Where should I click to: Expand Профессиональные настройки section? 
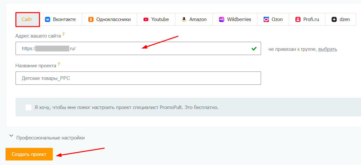(x=50, y=138)
